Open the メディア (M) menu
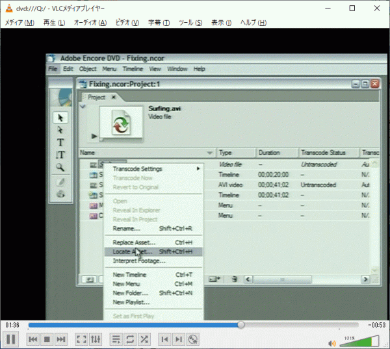This screenshot has height=349, width=390. 19,23
